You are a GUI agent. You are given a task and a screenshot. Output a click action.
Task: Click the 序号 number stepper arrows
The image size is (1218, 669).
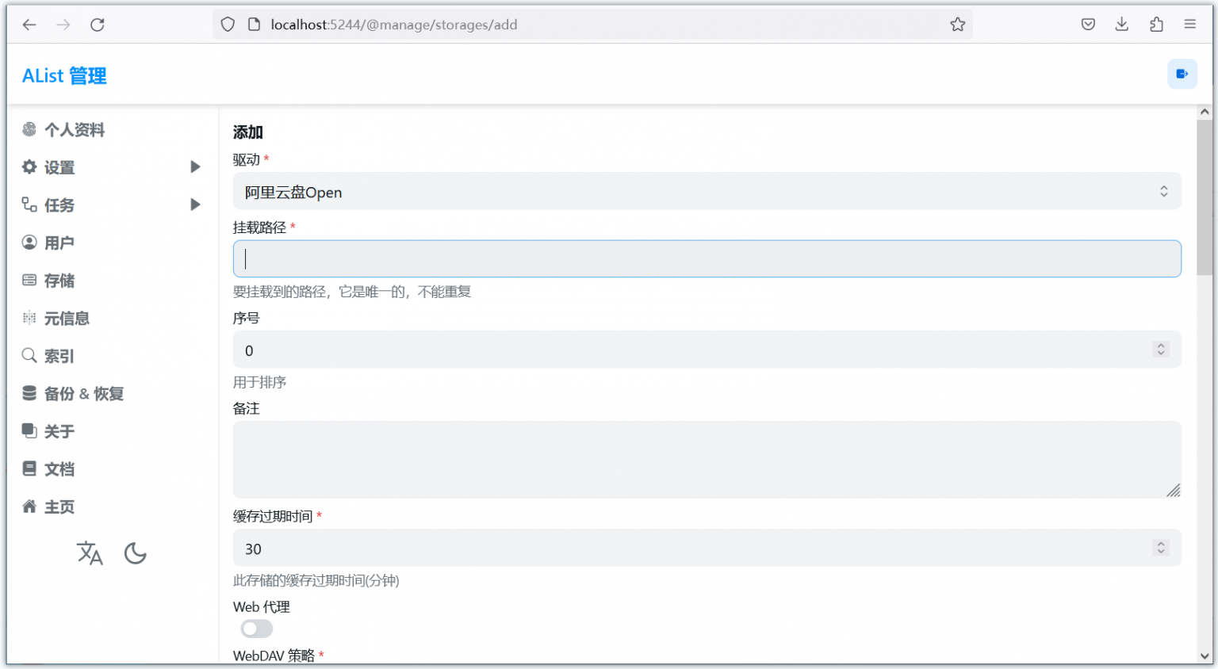[x=1161, y=350]
